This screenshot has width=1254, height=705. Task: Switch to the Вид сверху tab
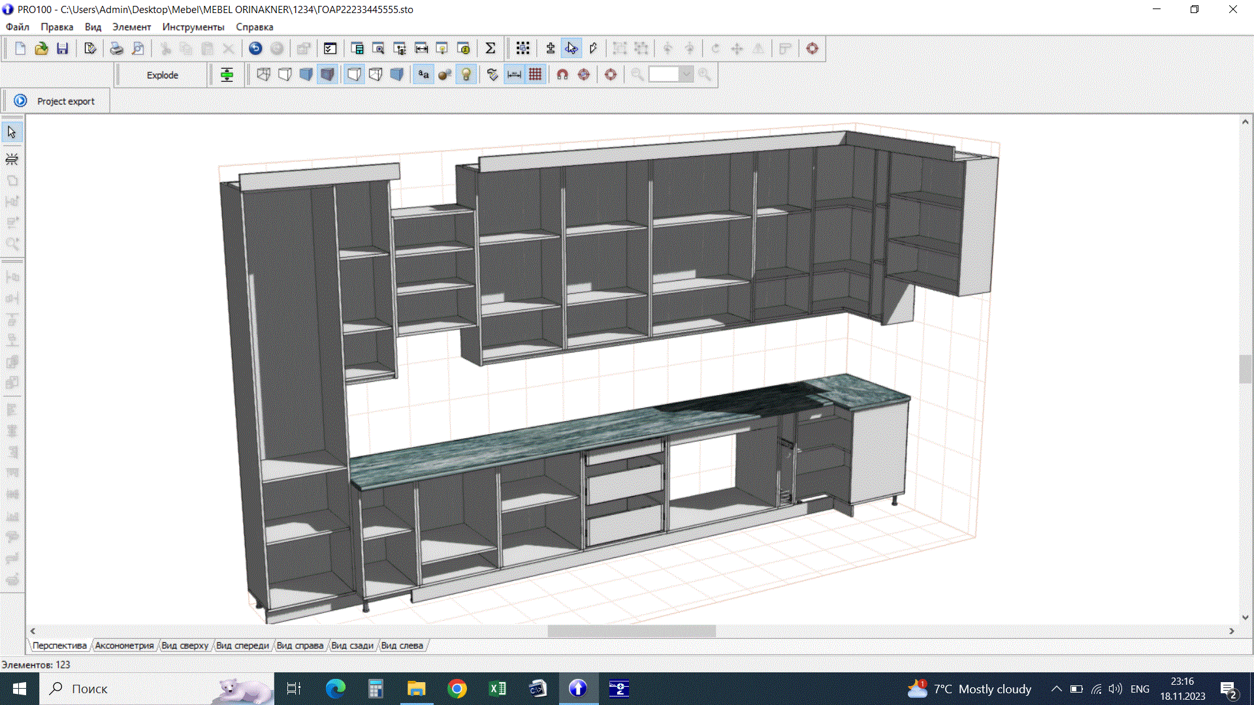point(184,645)
